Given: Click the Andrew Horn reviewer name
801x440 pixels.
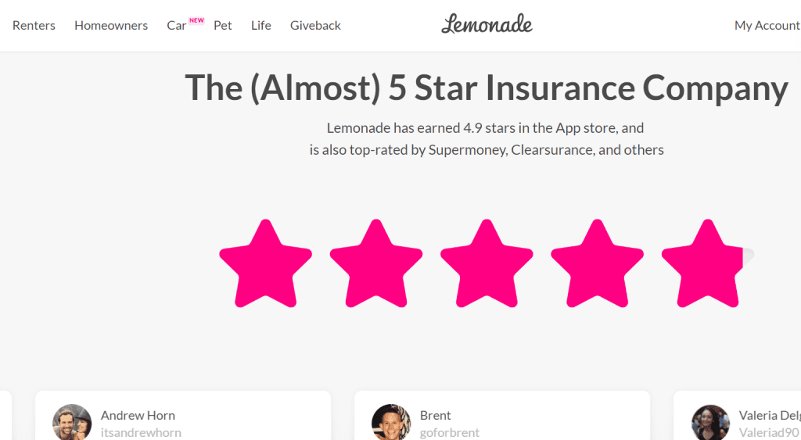Looking at the screenshot, I should [138, 415].
